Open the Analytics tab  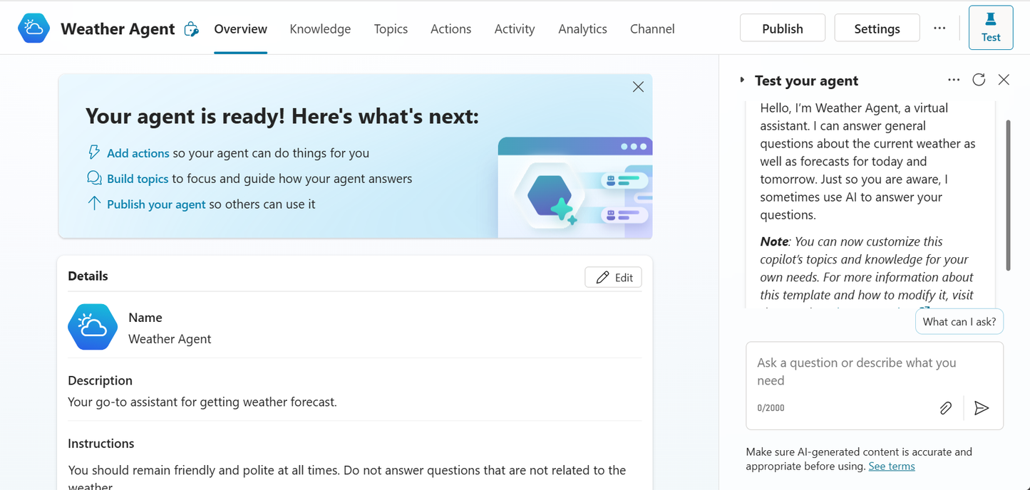tap(582, 29)
